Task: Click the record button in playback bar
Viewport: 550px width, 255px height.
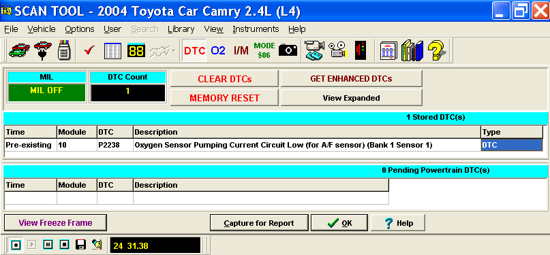Action: tap(16, 245)
